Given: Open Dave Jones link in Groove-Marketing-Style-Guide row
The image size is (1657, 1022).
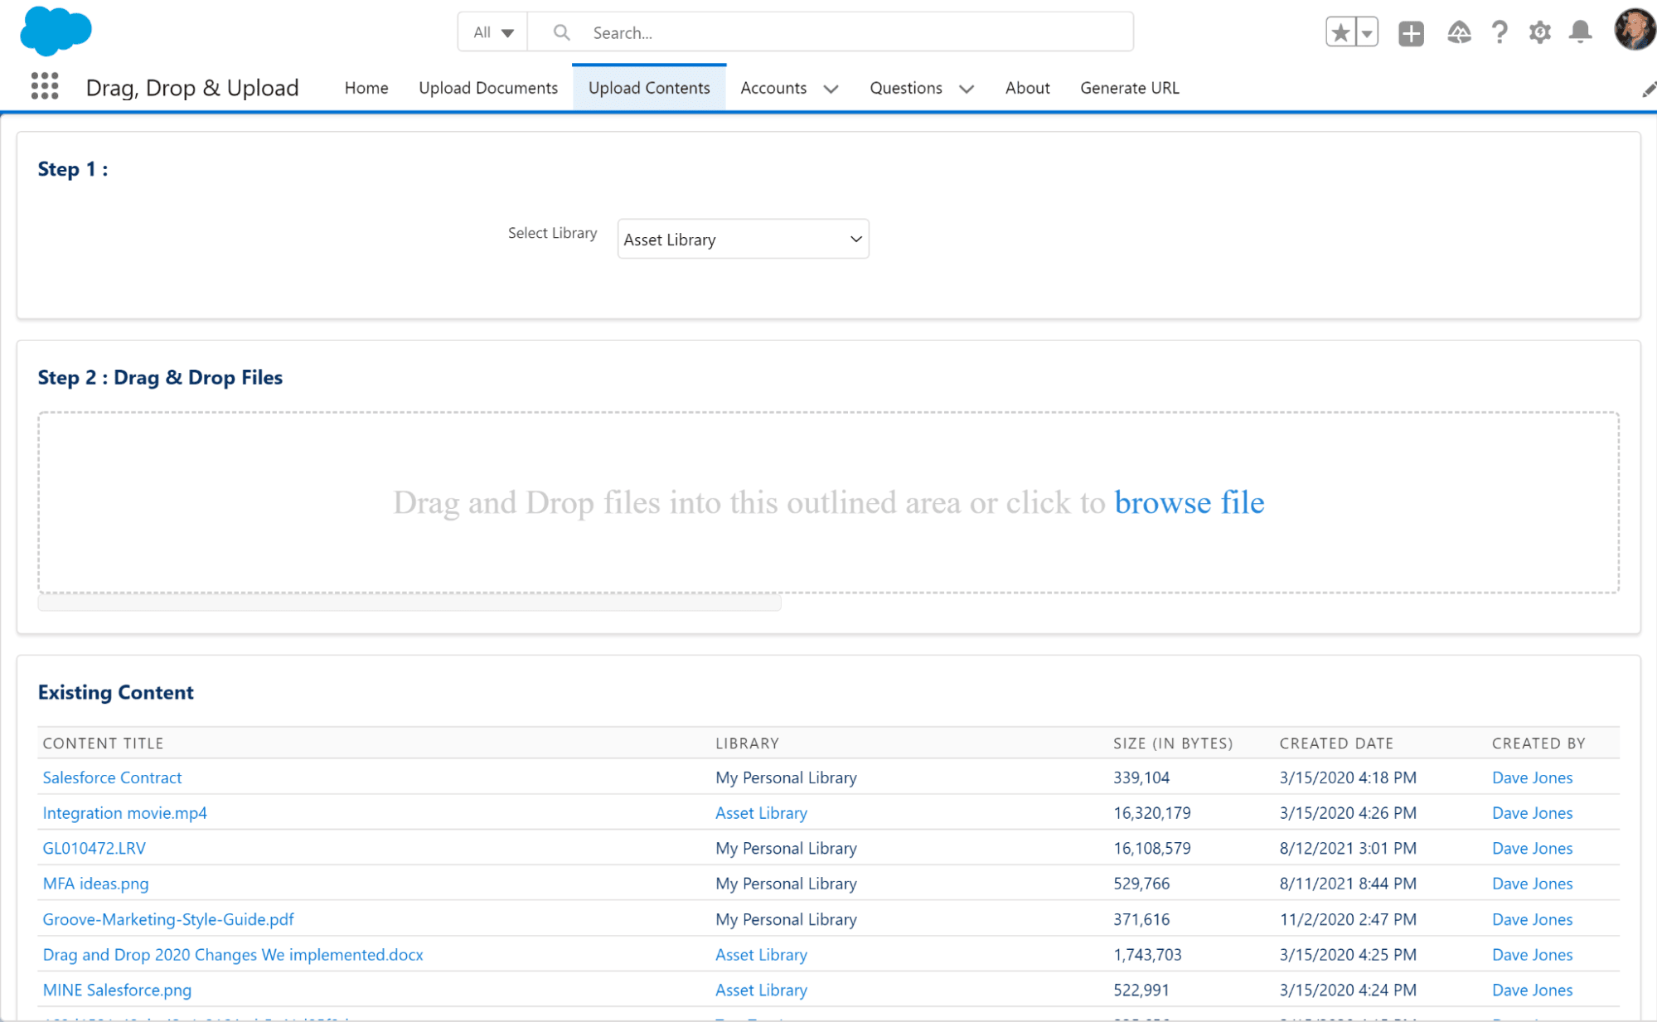Looking at the screenshot, I should (1532, 919).
